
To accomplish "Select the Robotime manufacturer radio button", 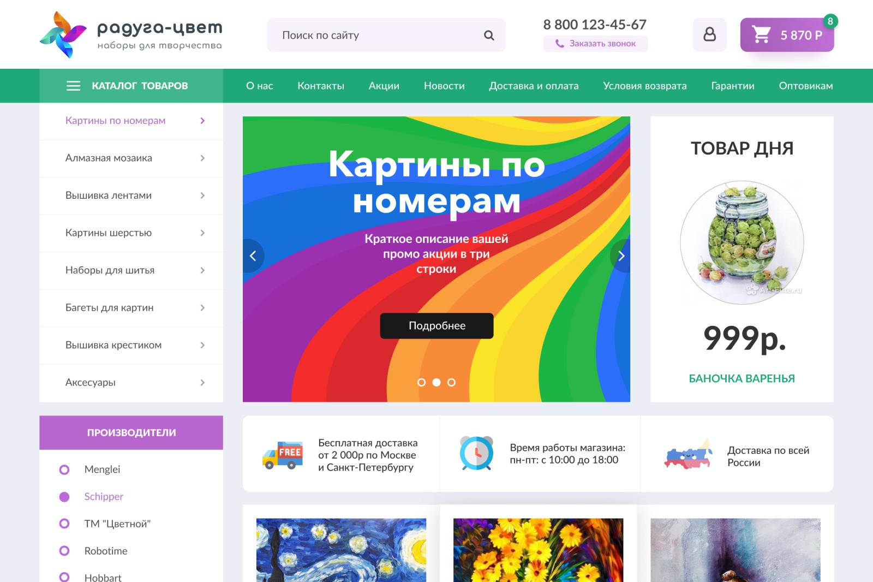I will (64, 551).
